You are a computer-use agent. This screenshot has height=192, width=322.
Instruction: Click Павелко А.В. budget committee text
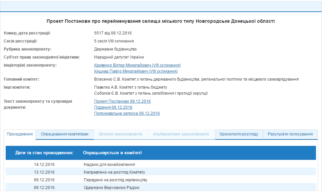(131, 87)
